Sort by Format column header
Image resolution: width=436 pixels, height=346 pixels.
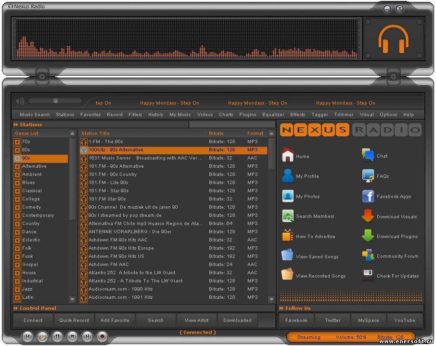tap(256, 133)
